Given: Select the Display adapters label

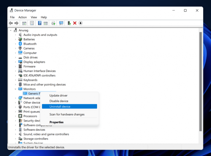Looking at the screenshot, I should tap(34, 62).
